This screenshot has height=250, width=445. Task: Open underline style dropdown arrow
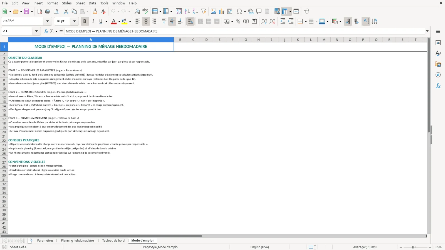pos(106,21)
